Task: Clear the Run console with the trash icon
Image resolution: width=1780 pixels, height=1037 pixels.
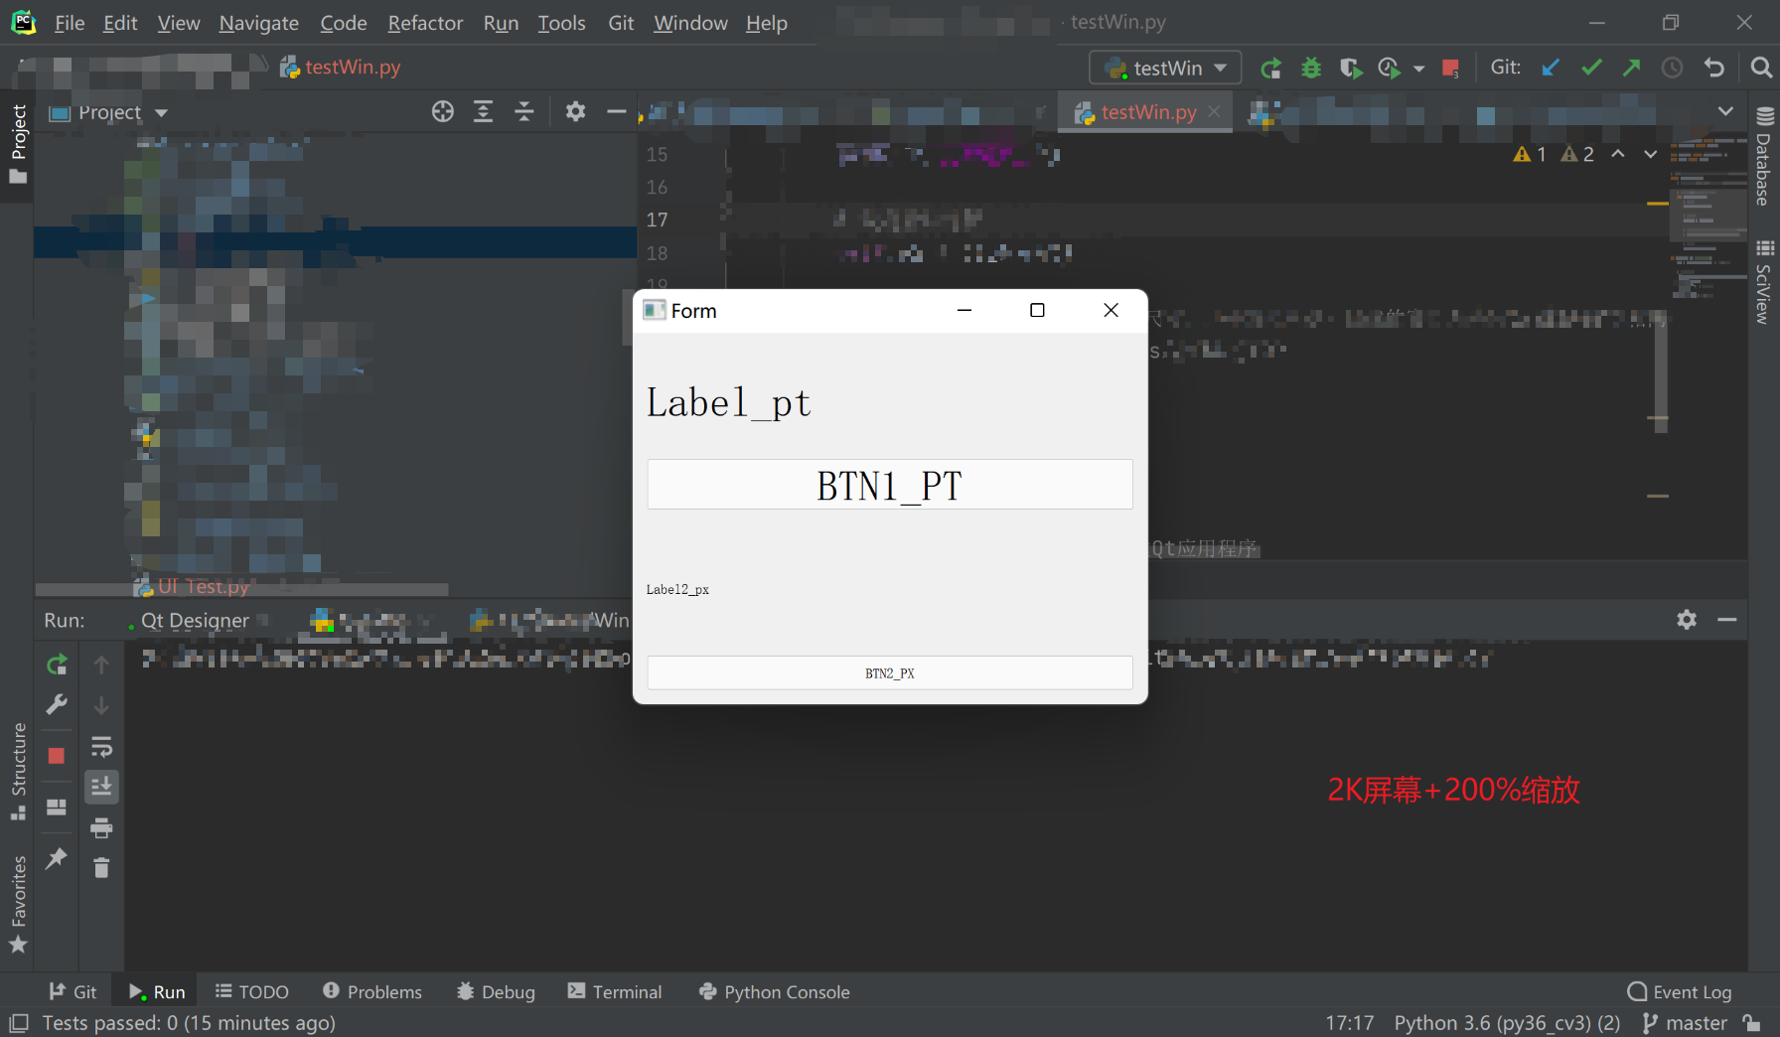Action: point(101,867)
